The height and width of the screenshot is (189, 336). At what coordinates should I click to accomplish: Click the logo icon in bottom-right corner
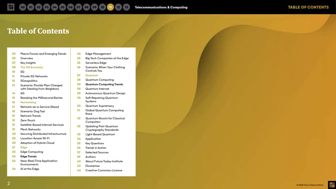coord(332,185)
